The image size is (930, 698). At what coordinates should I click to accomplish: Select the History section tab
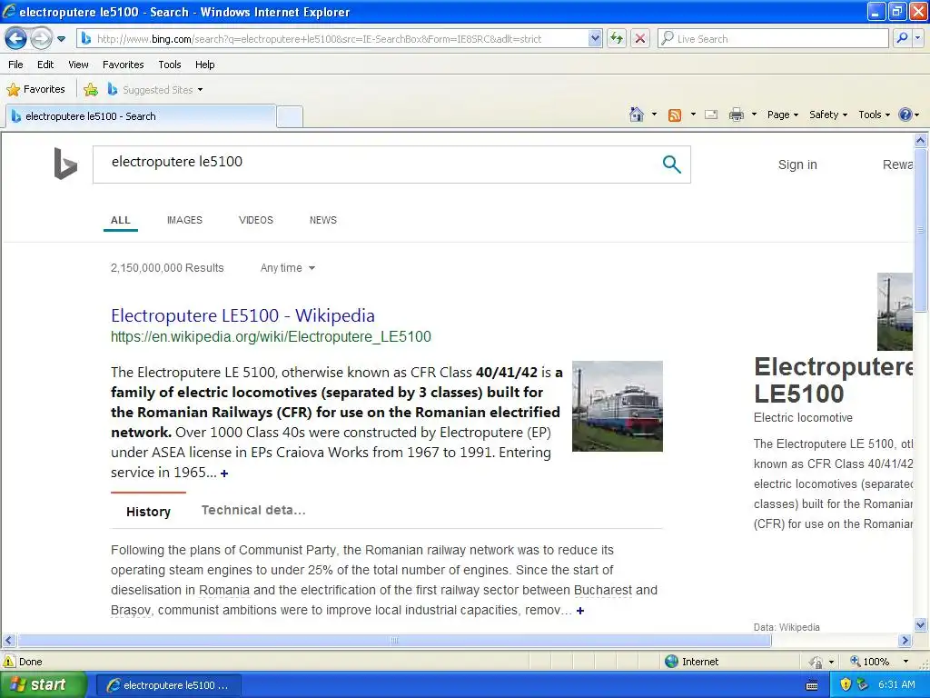(x=148, y=512)
